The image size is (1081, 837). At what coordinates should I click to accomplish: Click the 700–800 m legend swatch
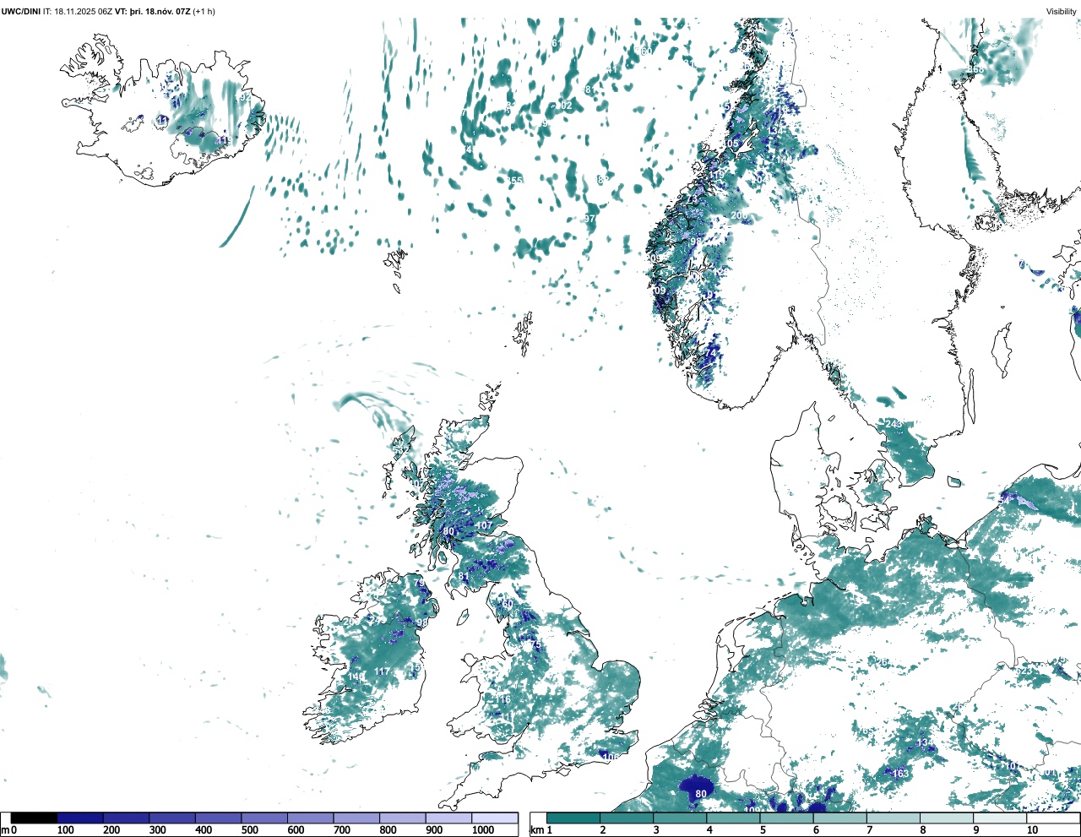pos(356,818)
